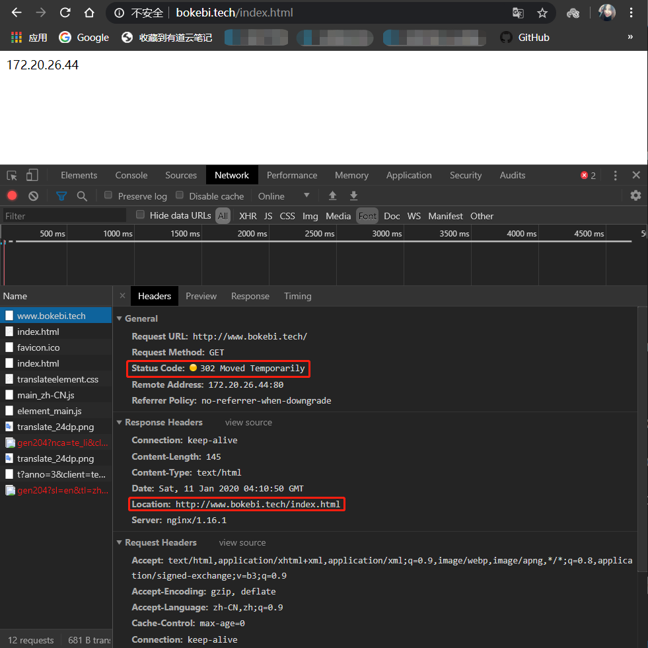This screenshot has width=648, height=648.
Task: Open the cloud extension icon
Action: pos(573,13)
